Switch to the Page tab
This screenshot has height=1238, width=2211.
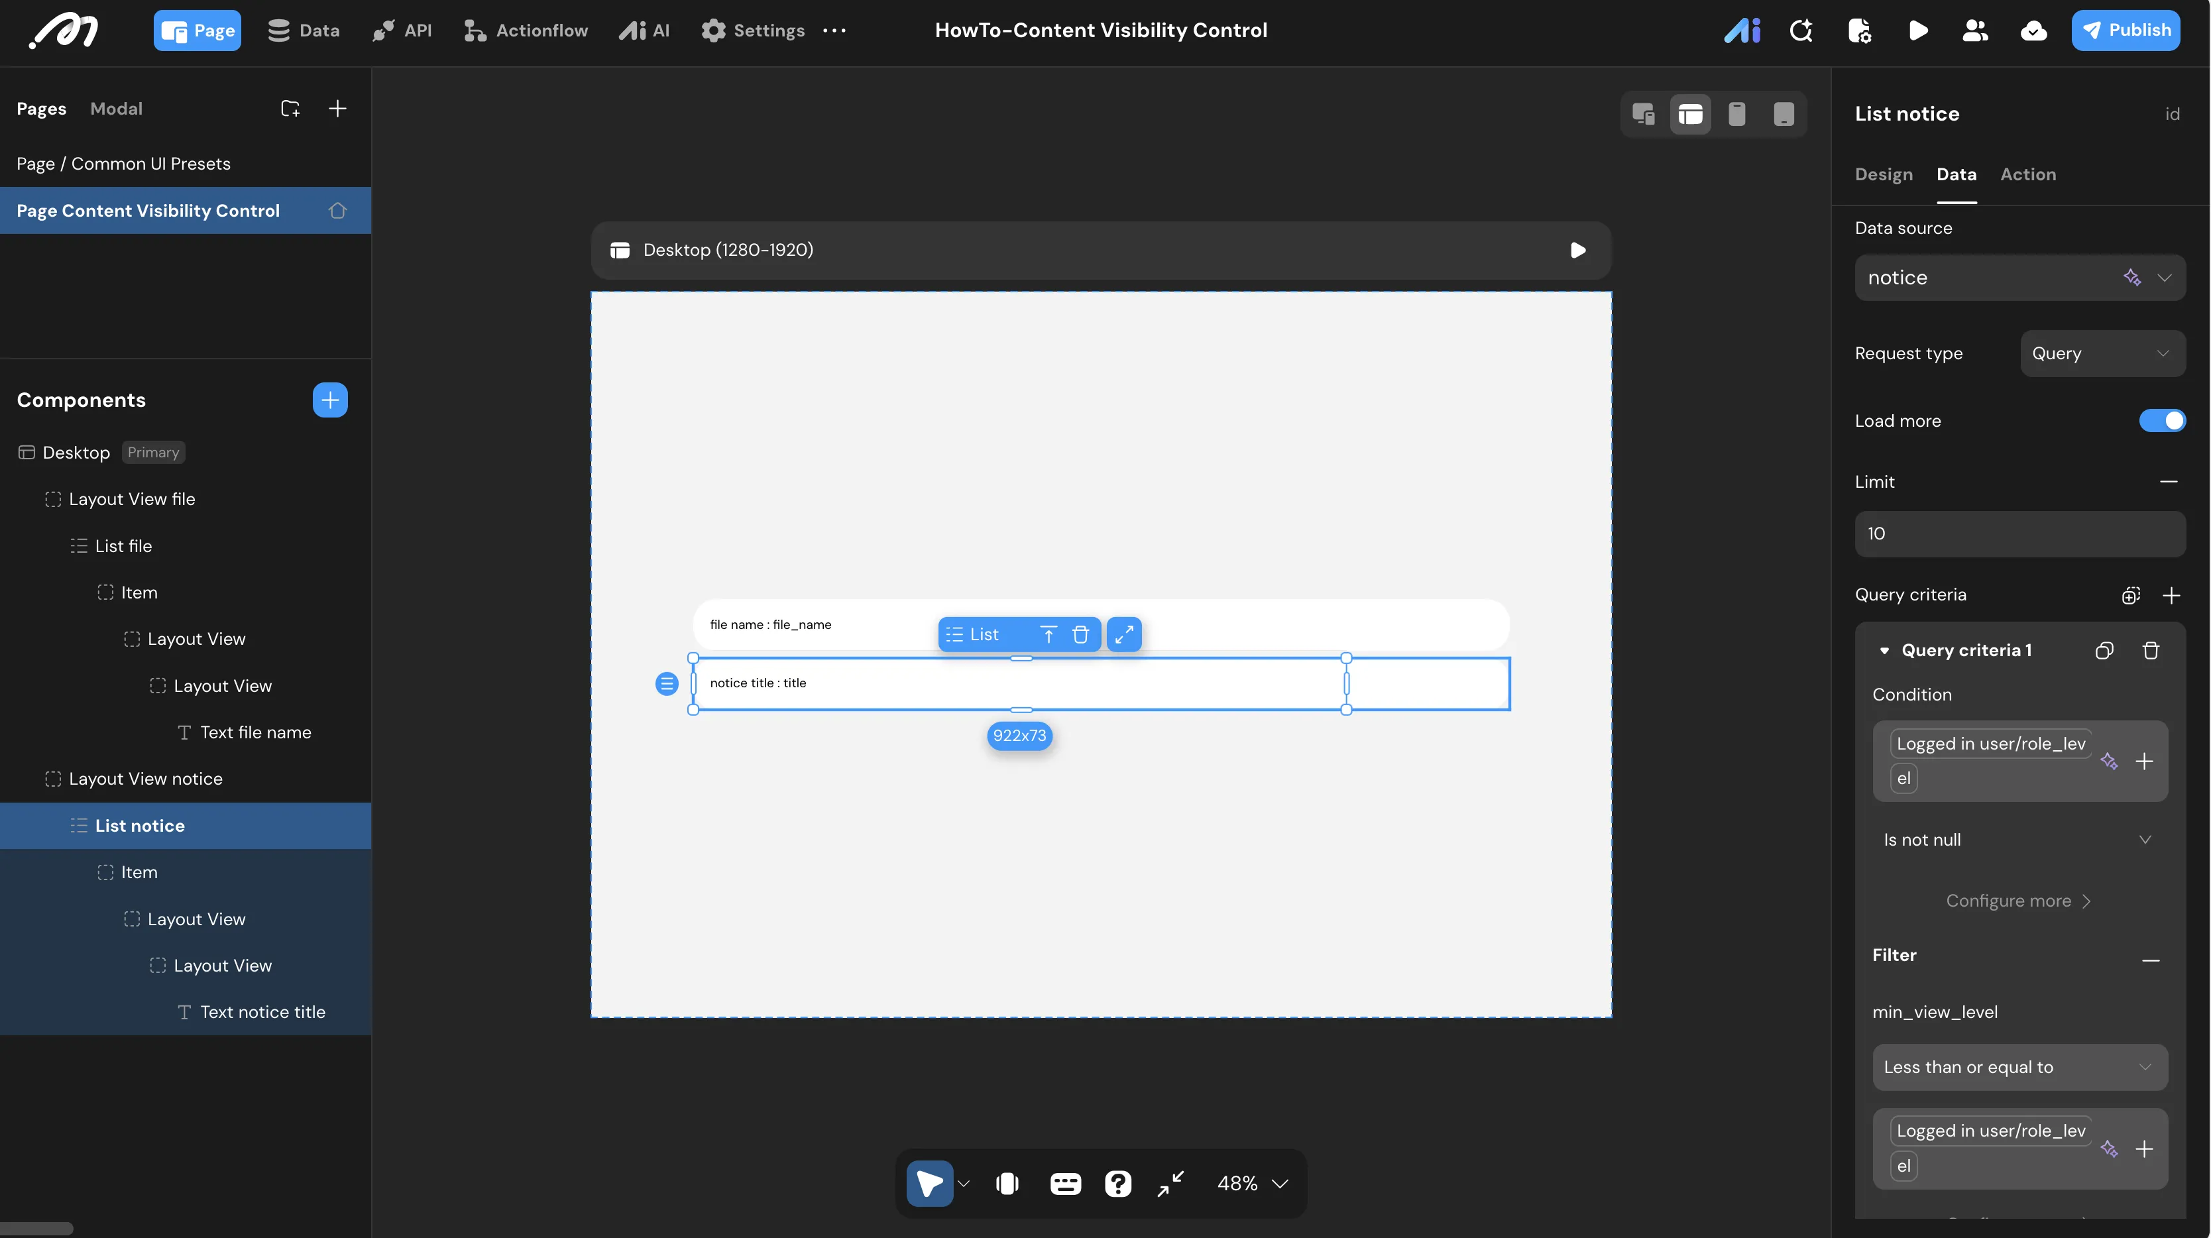point(198,30)
